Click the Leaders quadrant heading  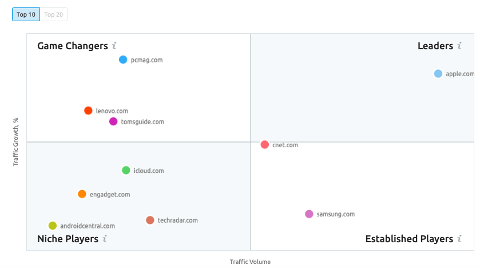point(435,46)
